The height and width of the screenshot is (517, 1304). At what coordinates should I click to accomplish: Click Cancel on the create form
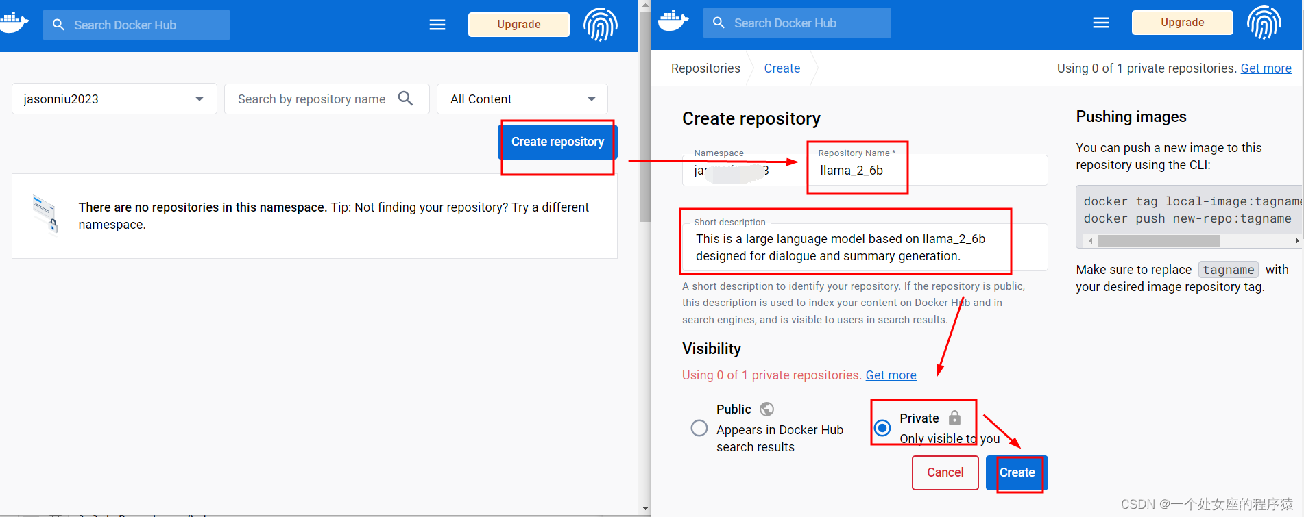[x=945, y=472]
